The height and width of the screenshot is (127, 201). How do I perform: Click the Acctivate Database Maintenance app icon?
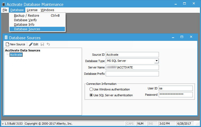click(3, 4)
